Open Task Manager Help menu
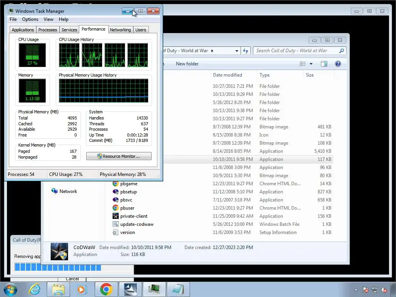The width and height of the screenshot is (396, 297). coord(63,19)
